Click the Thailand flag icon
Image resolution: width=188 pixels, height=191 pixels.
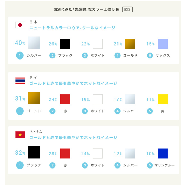(20, 81)
